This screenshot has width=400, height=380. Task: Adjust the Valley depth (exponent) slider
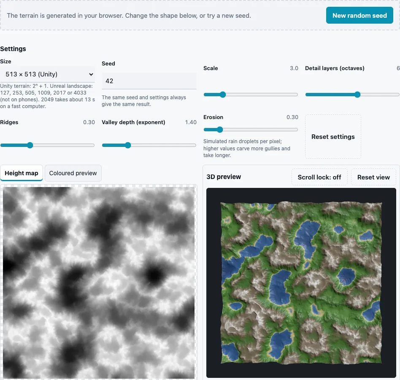[149, 145]
